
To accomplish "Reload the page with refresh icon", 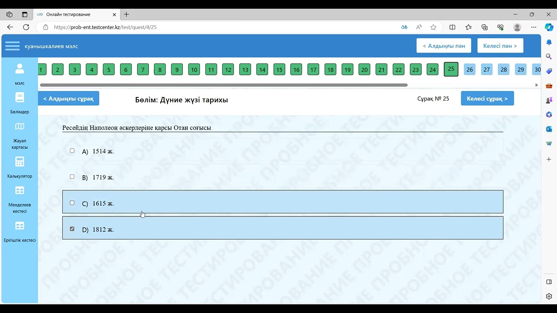I will [x=26, y=27].
